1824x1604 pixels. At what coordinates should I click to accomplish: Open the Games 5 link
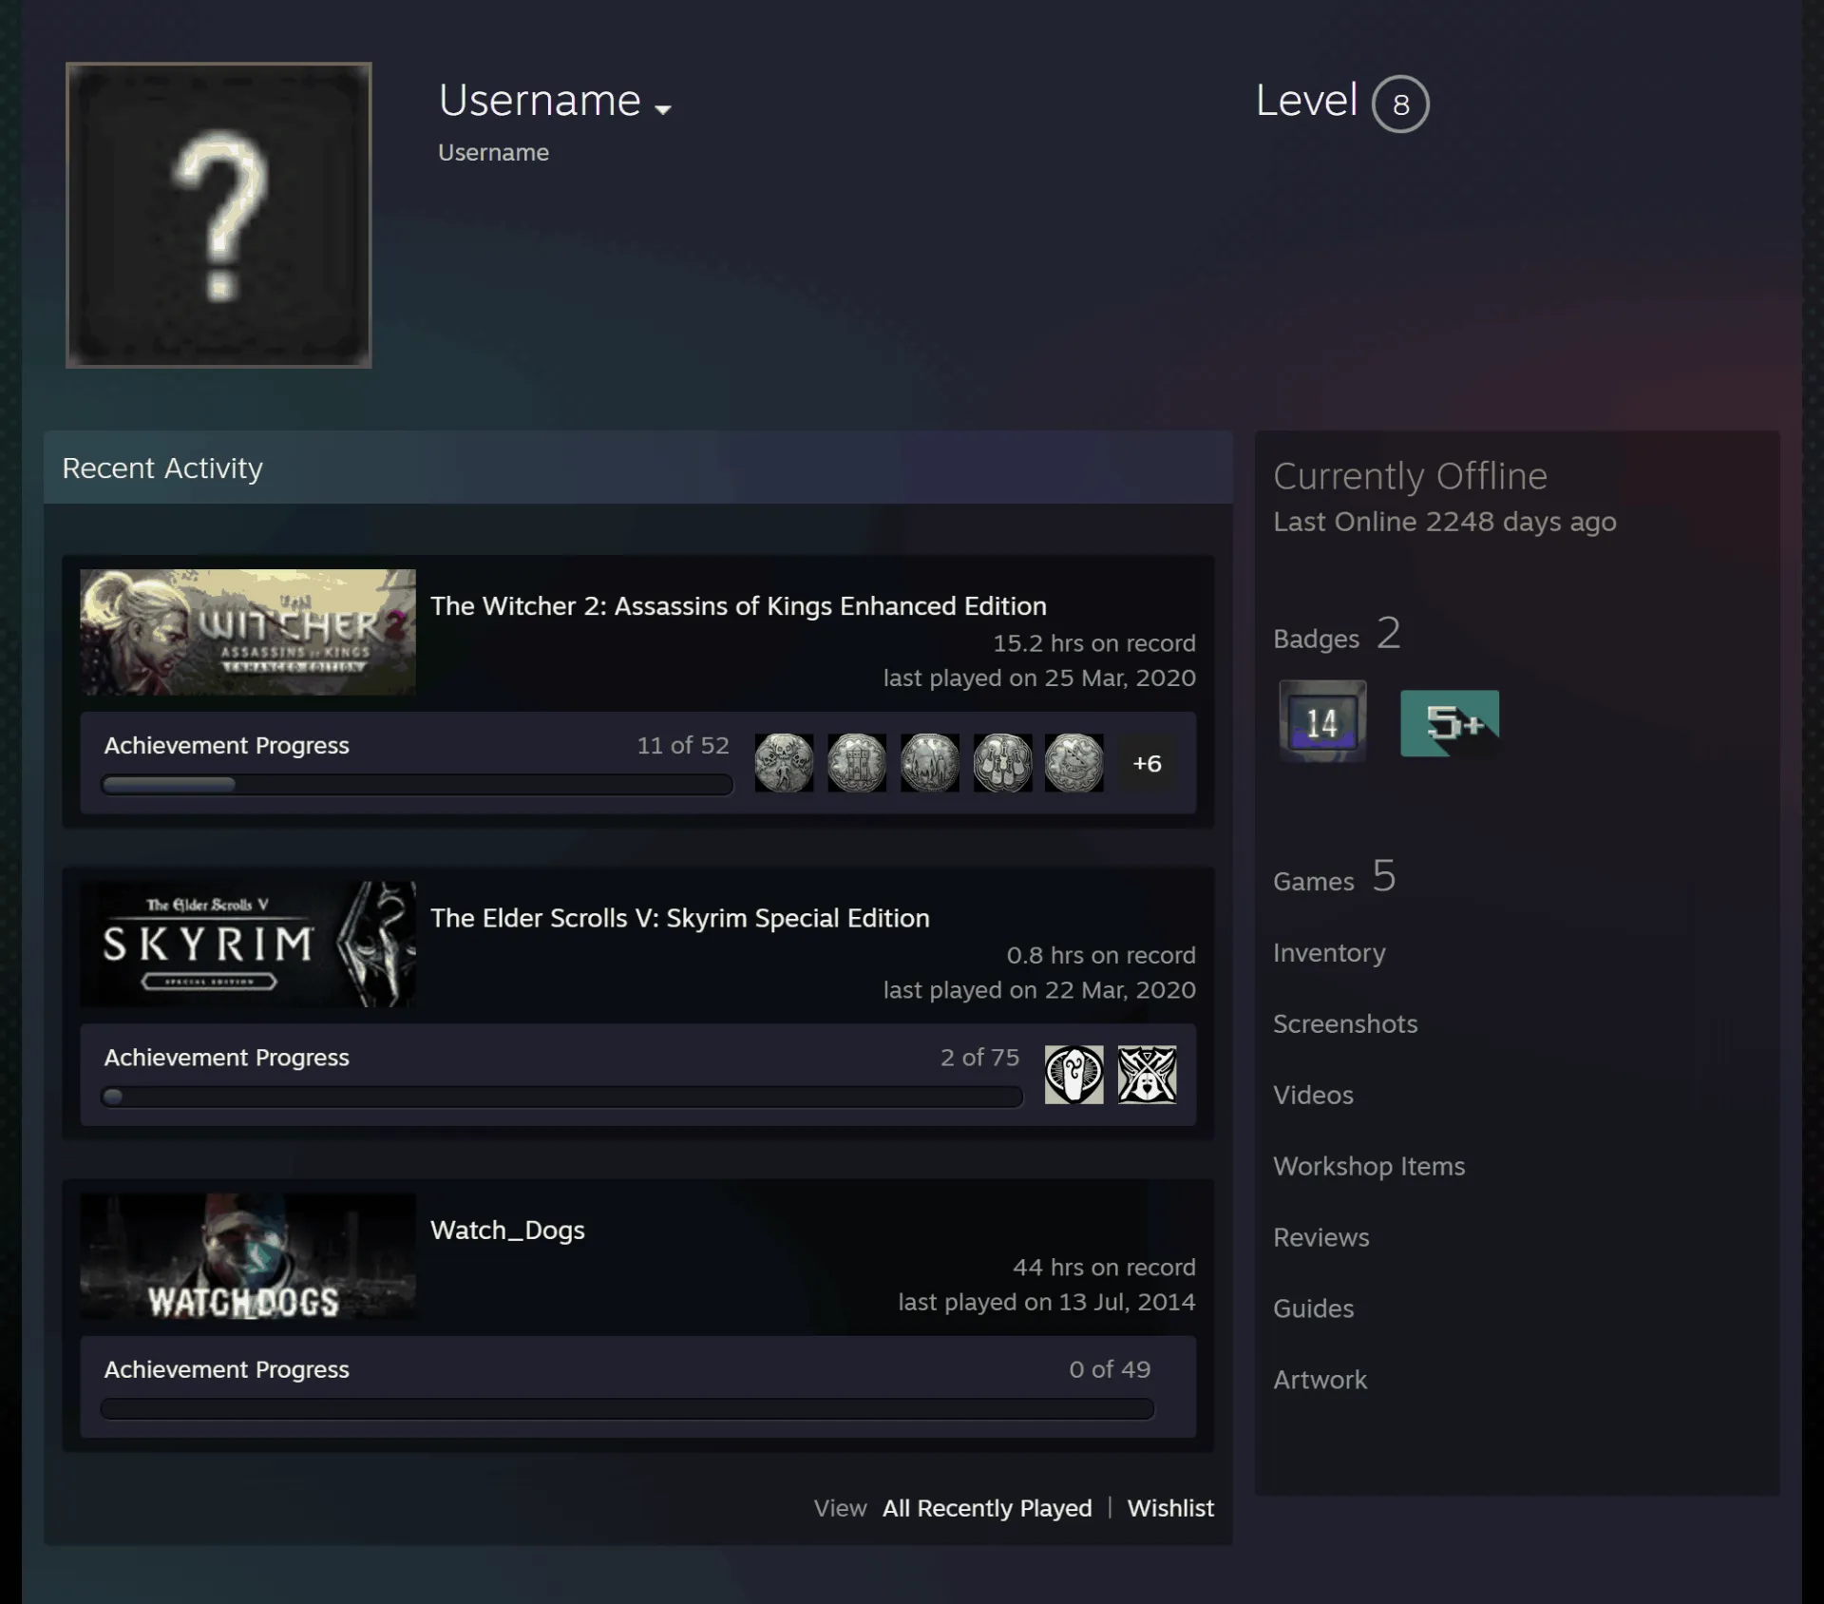(x=1335, y=877)
